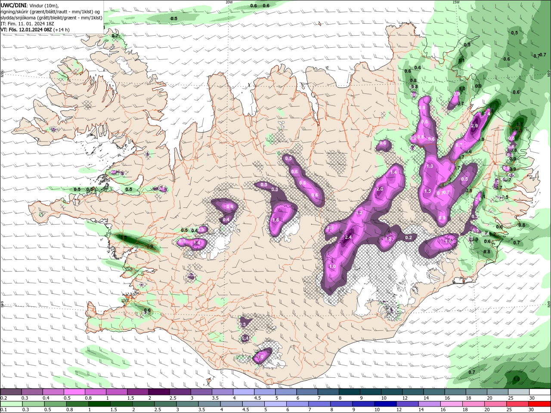The height and width of the screenshot is (413, 551).
Task: Click the UWC/DINI title label
Action: 13,5
